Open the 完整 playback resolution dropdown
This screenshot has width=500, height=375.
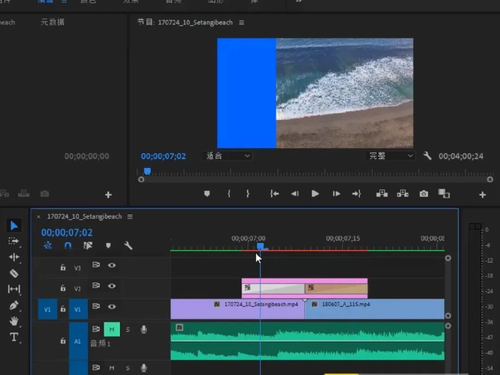[390, 156]
